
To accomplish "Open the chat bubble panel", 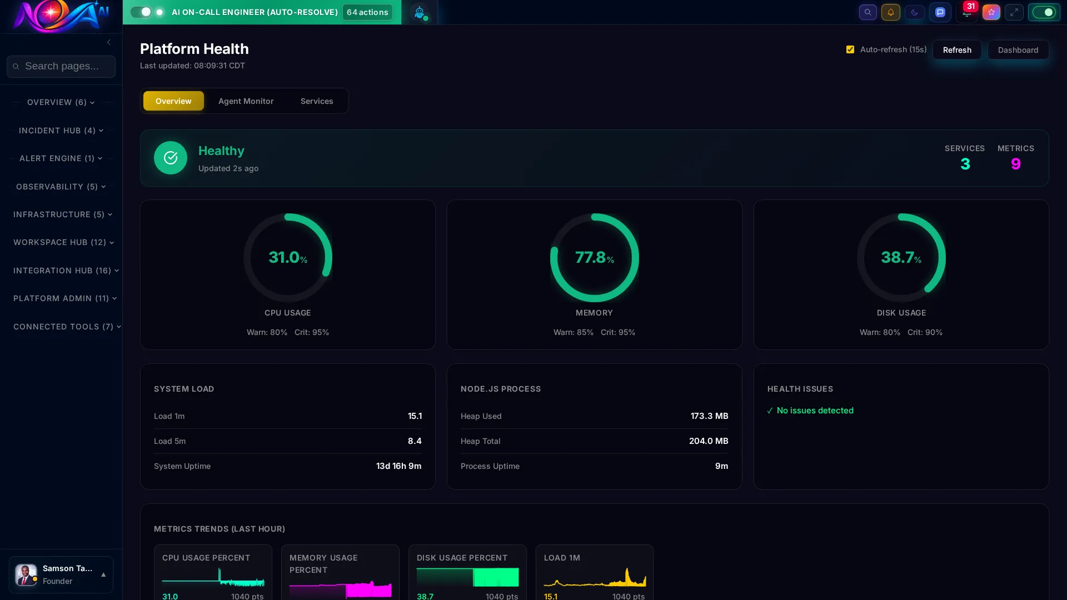I will [x=940, y=12].
